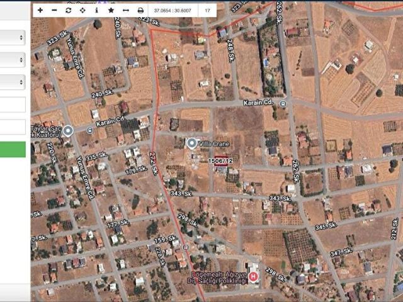Click the 159. Sk. street label
403x302 pixels.
[x=165, y=239]
